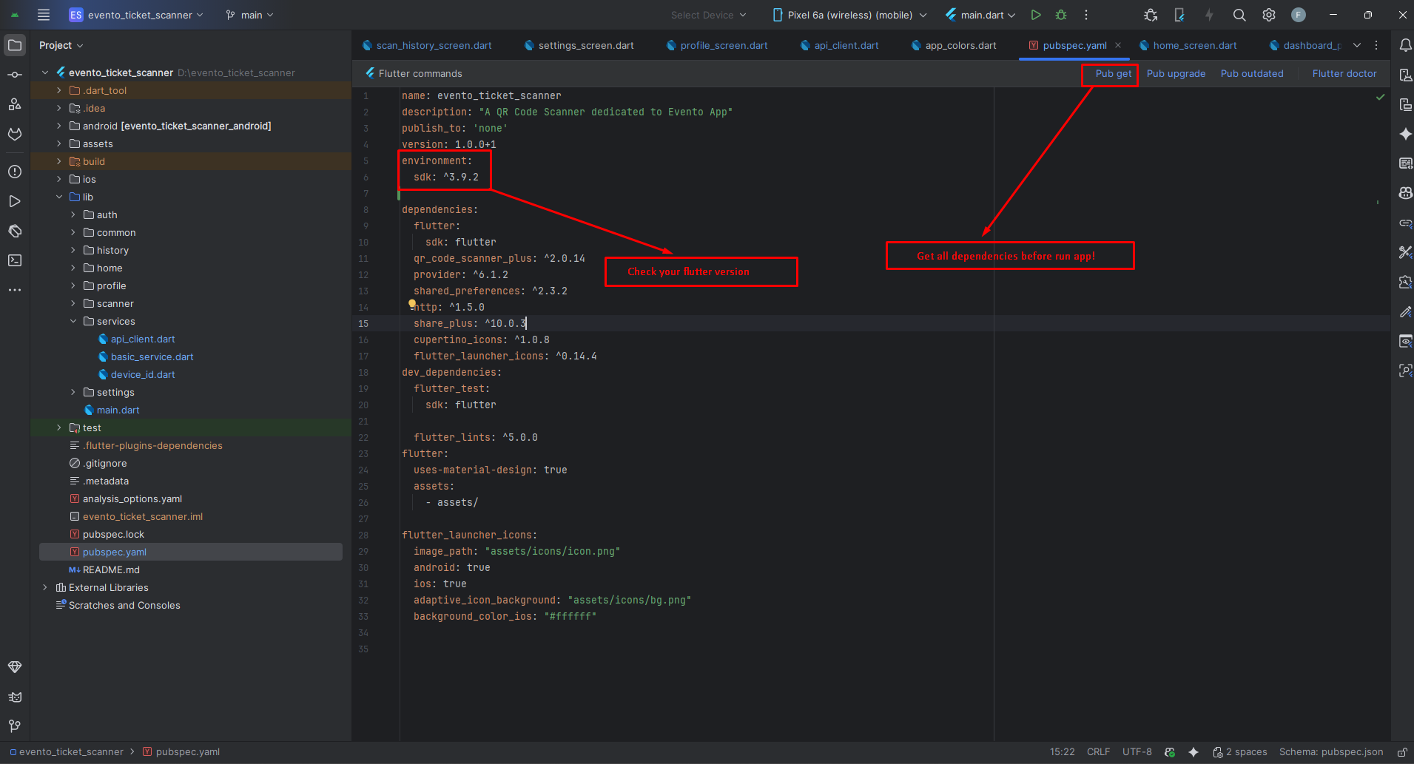
Task: Open the Schema: pubspec.json selector
Action: [1330, 751]
